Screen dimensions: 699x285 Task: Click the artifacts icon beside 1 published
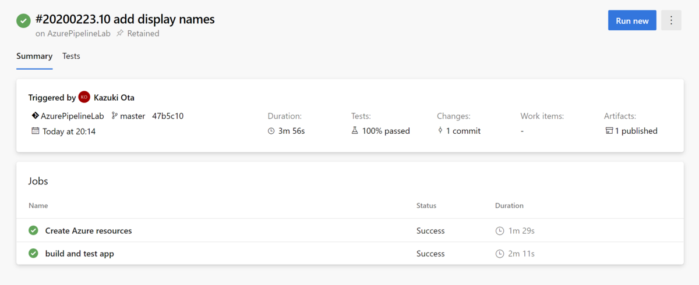pos(609,131)
